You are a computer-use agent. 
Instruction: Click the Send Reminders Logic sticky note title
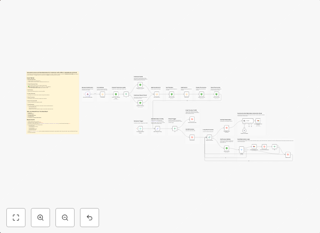tap(244, 140)
